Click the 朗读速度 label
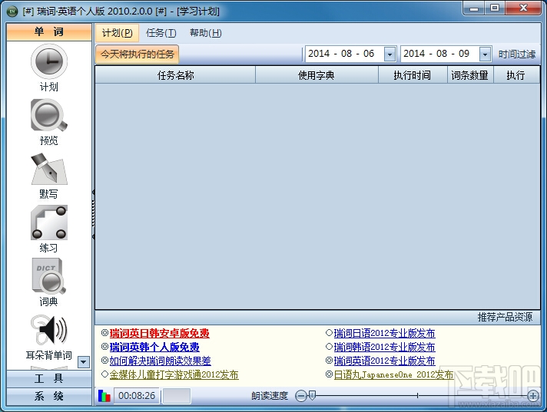This screenshot has width=547, height=412. pos(270,396)
